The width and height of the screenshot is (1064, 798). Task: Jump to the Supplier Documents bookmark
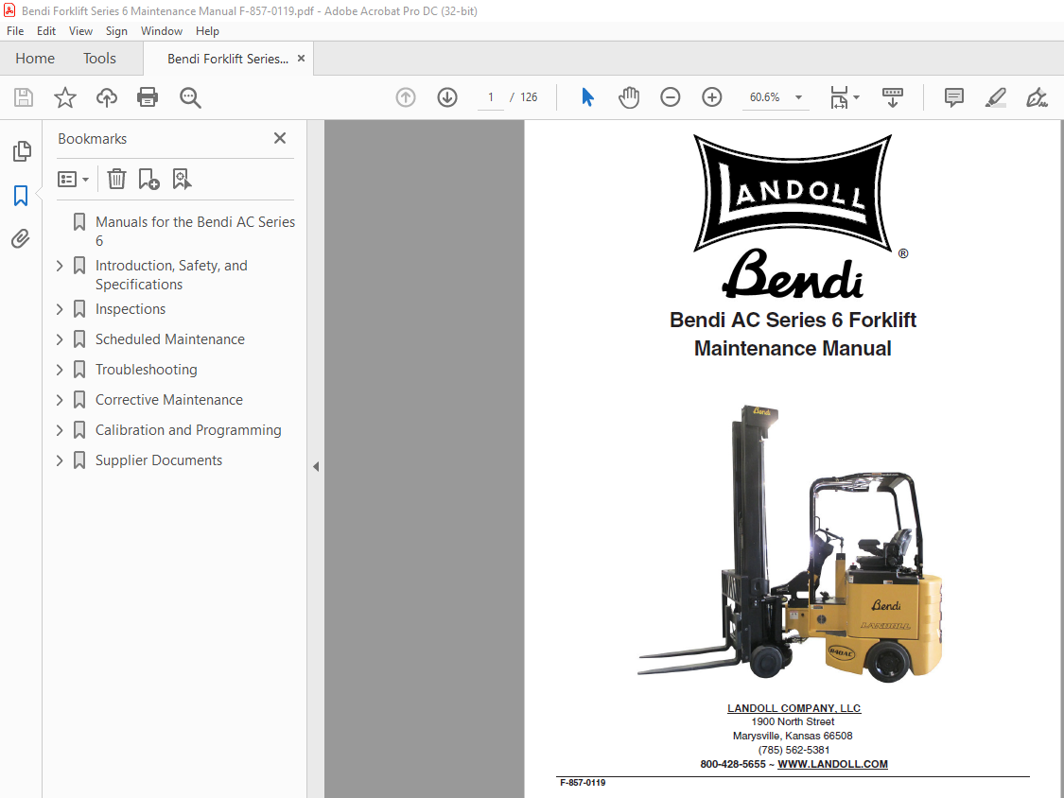(159, 460)
